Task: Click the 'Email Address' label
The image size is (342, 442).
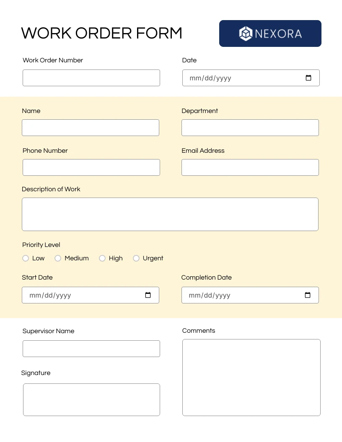Action: (x=203, y=151)
